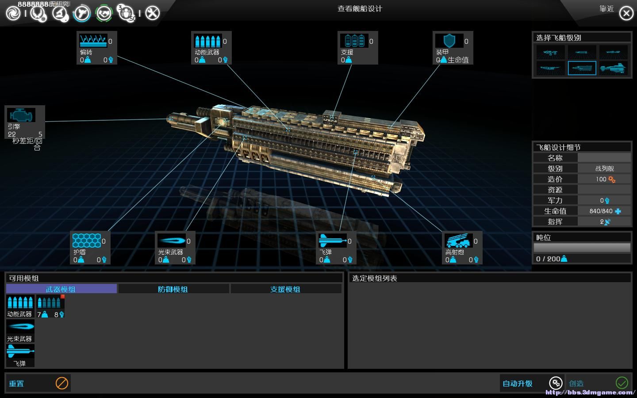Screen dimensions: 637x398
Task: Select the 引擎 engine slot icon
Action: coord(21,115)
